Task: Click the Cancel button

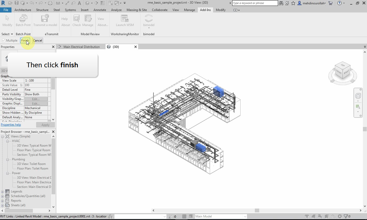Action: 37,41
